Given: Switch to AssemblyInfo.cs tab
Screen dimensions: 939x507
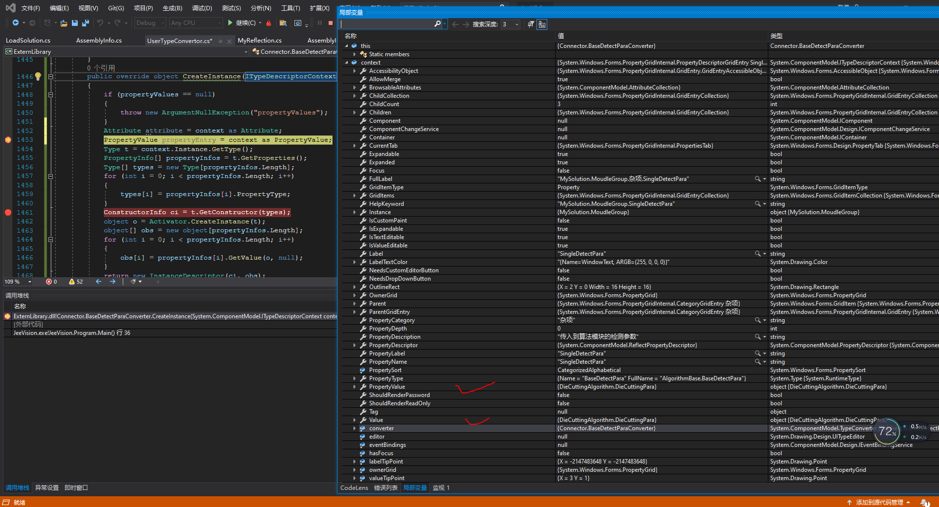Looking at the screenshot, I should coord(99,41).
